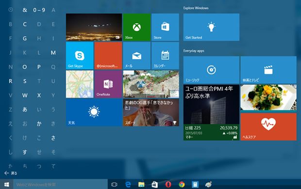This screenshot has height=189, width=301.
Task: Jump to letter W apps
Action: click(25, 95)
